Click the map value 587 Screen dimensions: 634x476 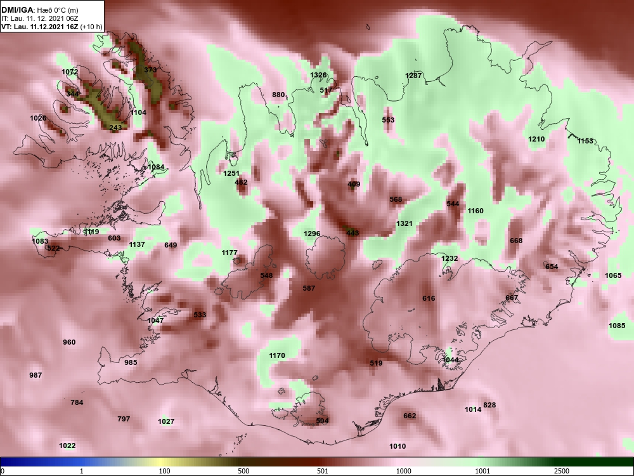[x=309, y=288]
